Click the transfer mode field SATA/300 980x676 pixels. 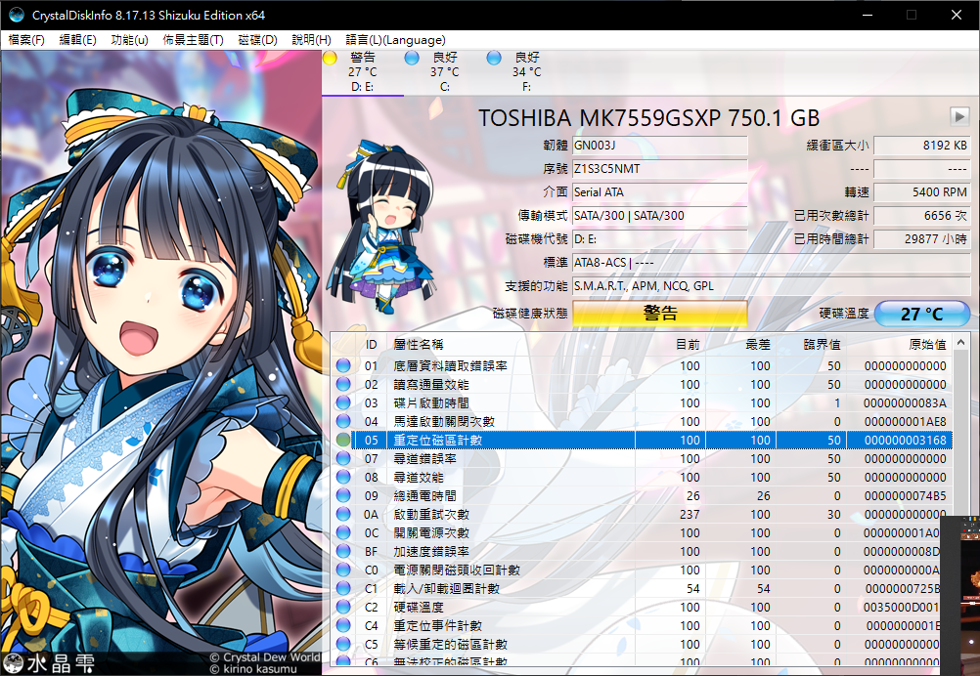click(x=660, y=216)
